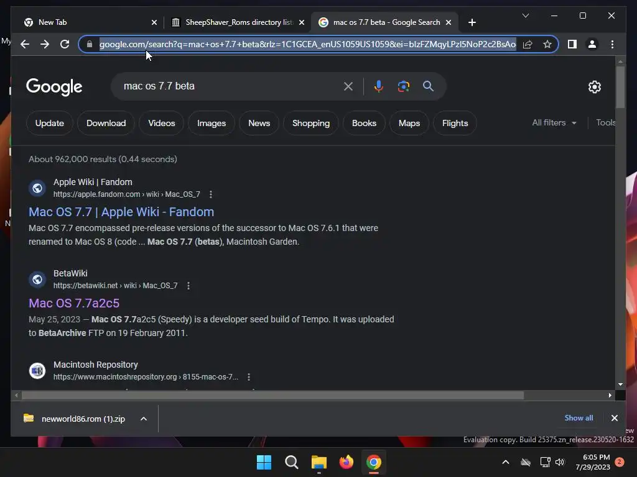Show all downloads
This screenshot has width=637, height=477.
click(x=579, y=418)
